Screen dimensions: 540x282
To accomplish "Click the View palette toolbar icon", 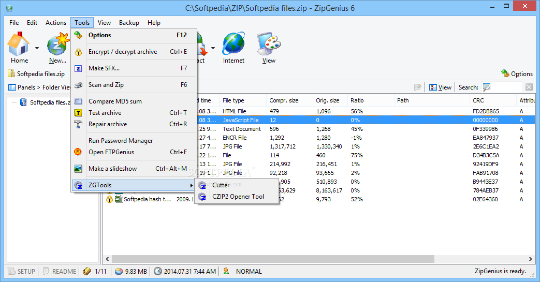I will click(269, 43).
